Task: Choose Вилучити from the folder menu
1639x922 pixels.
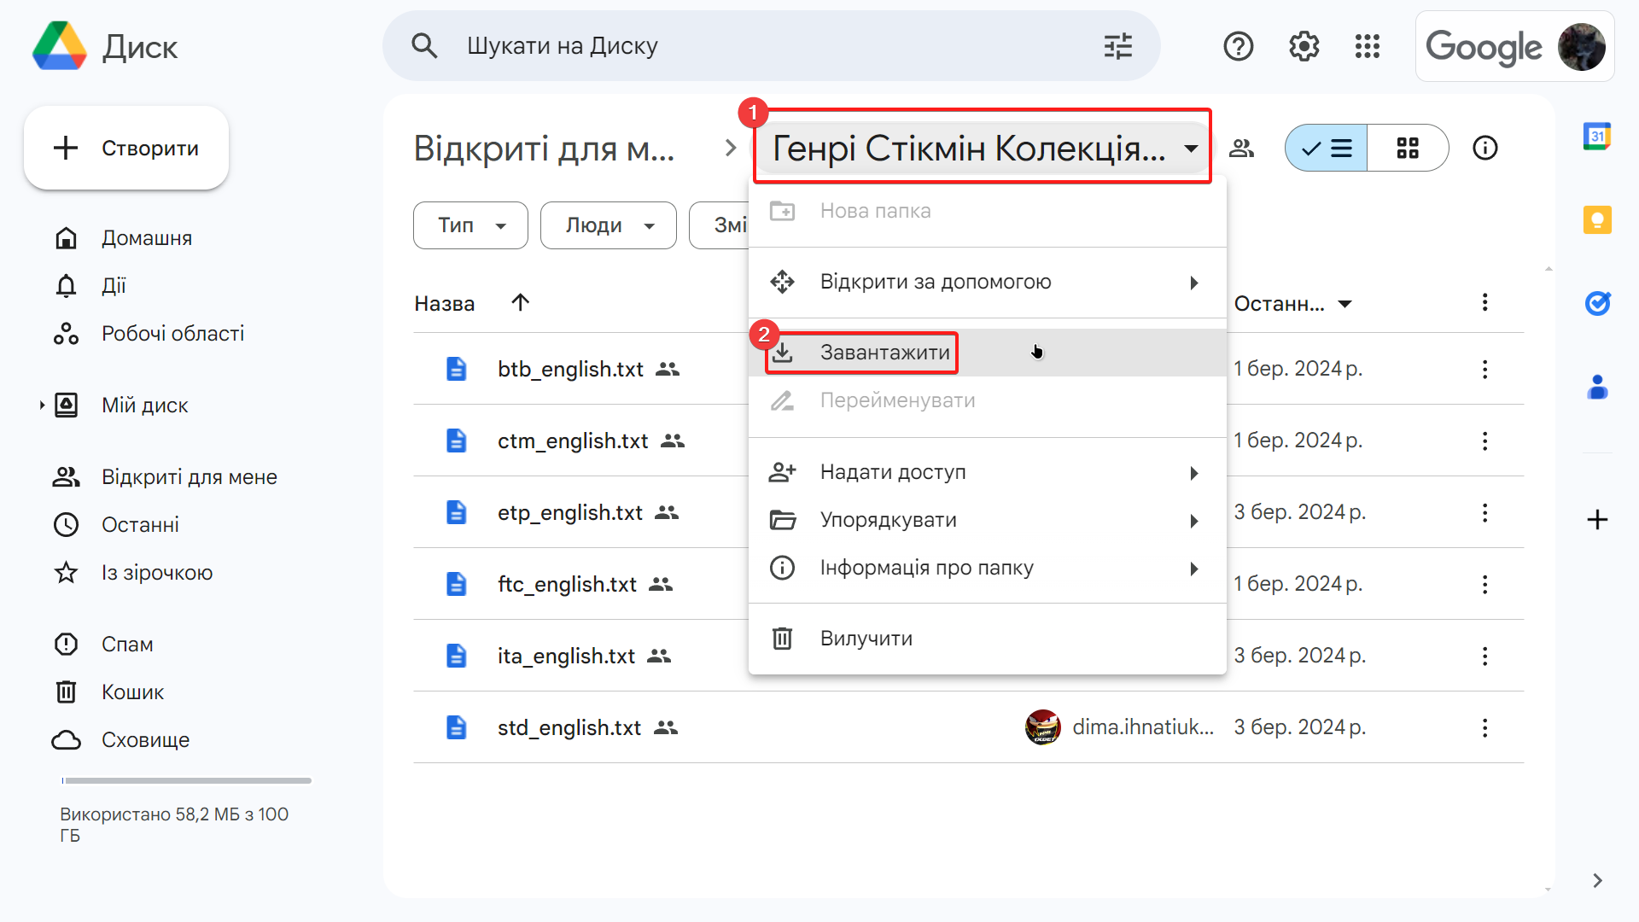Action: pos(866,639)
